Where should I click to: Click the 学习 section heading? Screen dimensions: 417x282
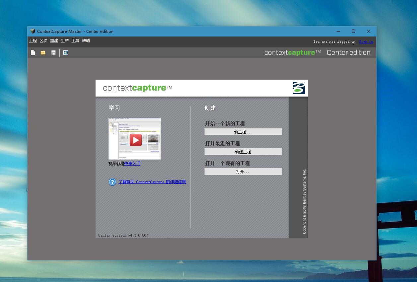click(x=114, y=108)
